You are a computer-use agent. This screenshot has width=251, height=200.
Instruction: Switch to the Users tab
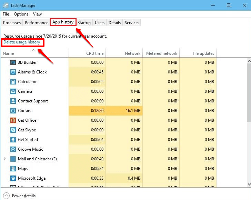(100, 22)
